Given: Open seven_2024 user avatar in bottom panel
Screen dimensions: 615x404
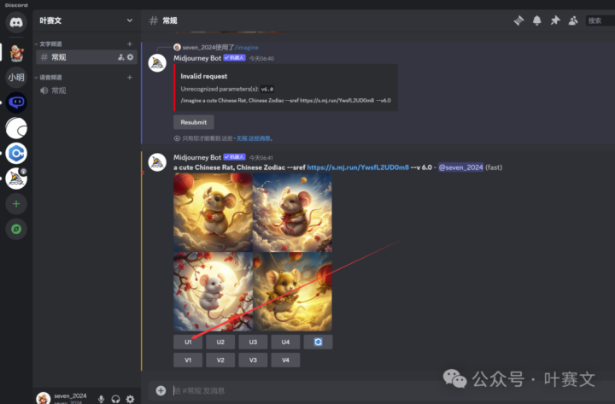Looking at the screenshot, I should tap(44, 398).
